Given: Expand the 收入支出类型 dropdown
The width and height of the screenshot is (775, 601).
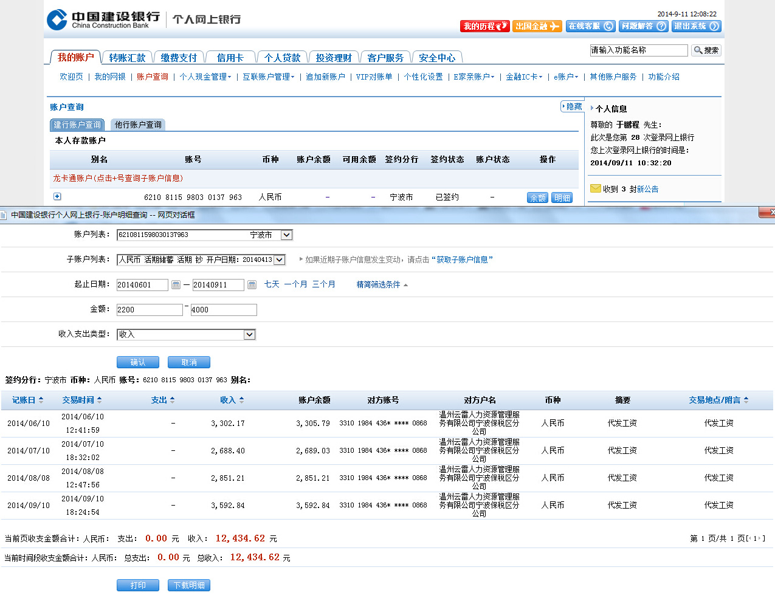Looking at the screenshot, I should pyautogui.click(x=249, y=334).
